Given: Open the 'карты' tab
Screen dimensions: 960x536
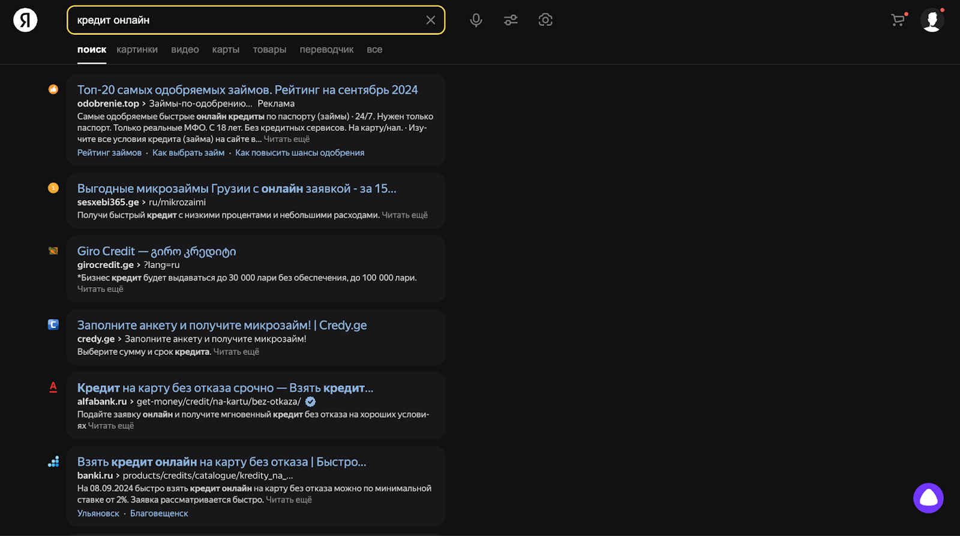Looking at the screenshot, I should 226,50.
